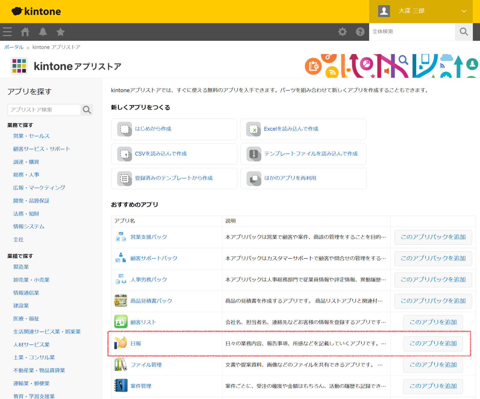Open 人材サービス業 industry link

coord(31,345)
